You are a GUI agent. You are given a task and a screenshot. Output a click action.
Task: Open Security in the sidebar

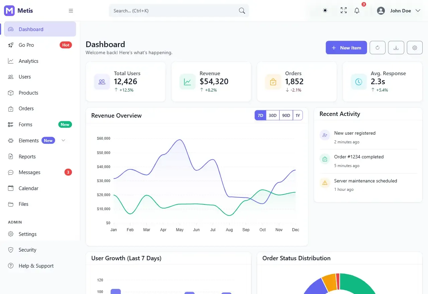pos(40,250)
